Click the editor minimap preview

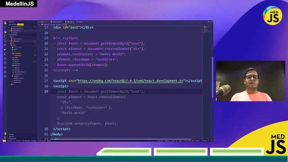pyautogui.click(x=207, y=29)
